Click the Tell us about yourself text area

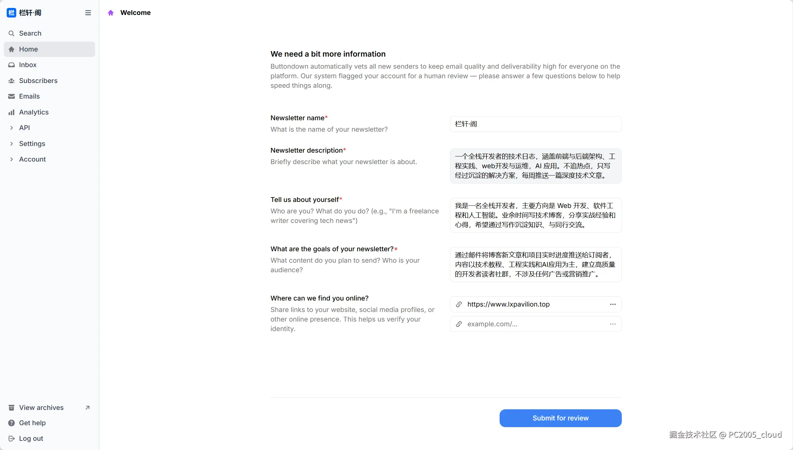click(536, 215)
